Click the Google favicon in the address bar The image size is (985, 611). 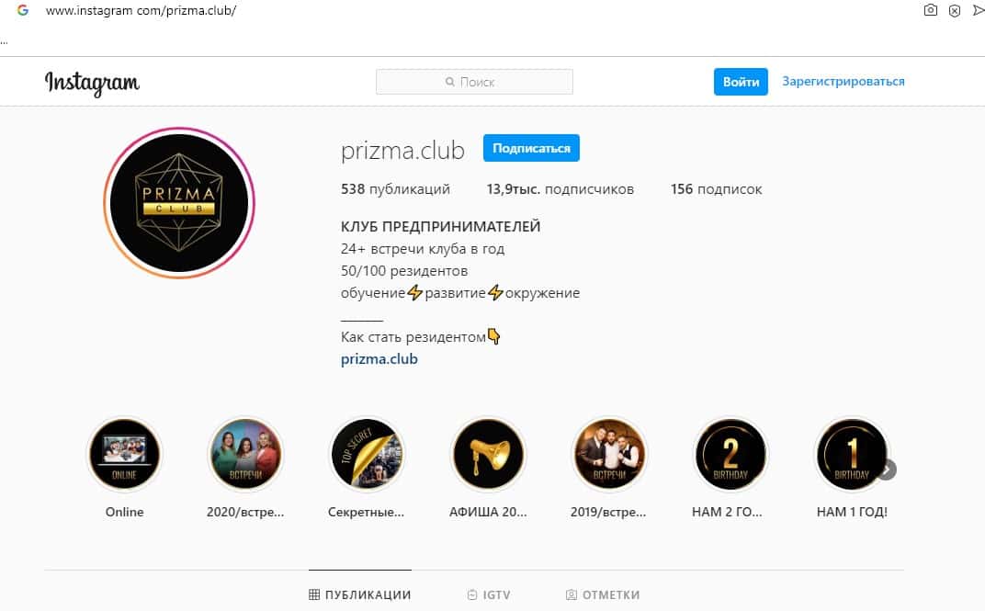pyautogui.click(x=23, y=10)
